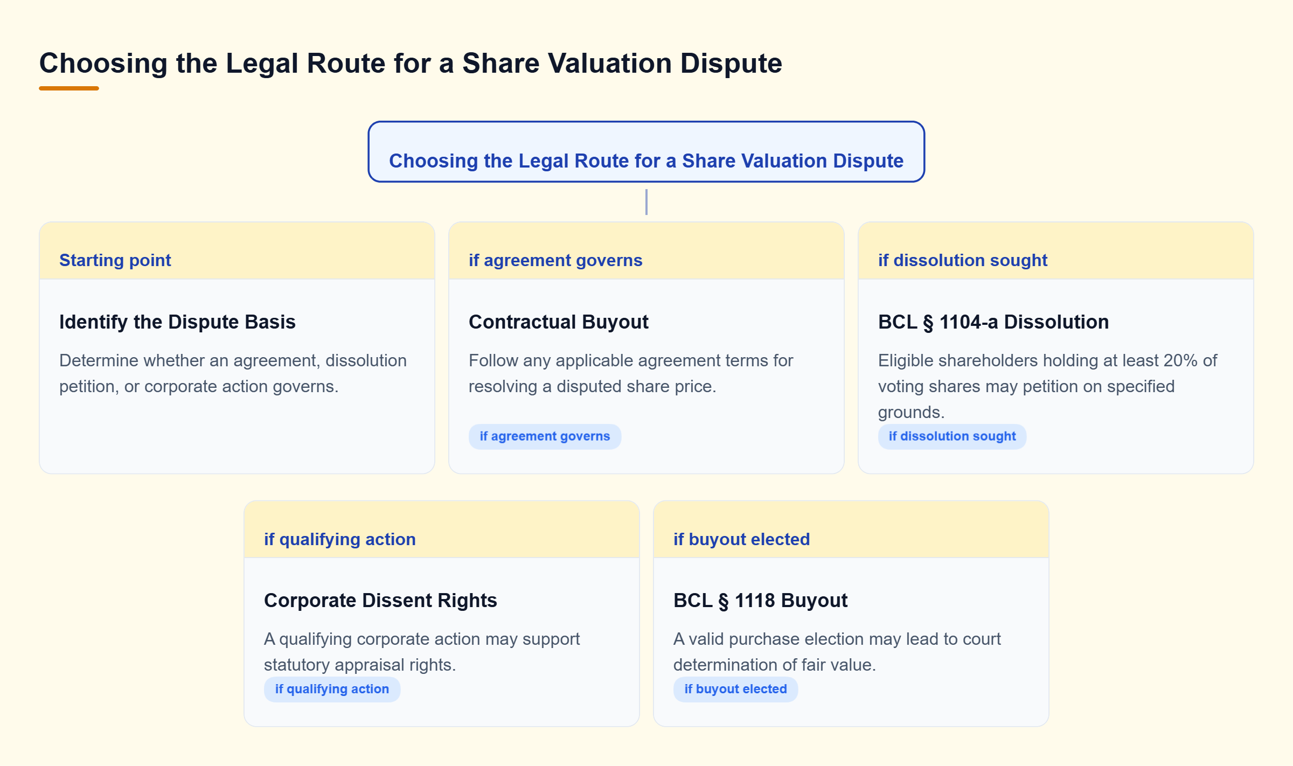Click the 'Determine whether an agreement' description

(x=233, y=373)
